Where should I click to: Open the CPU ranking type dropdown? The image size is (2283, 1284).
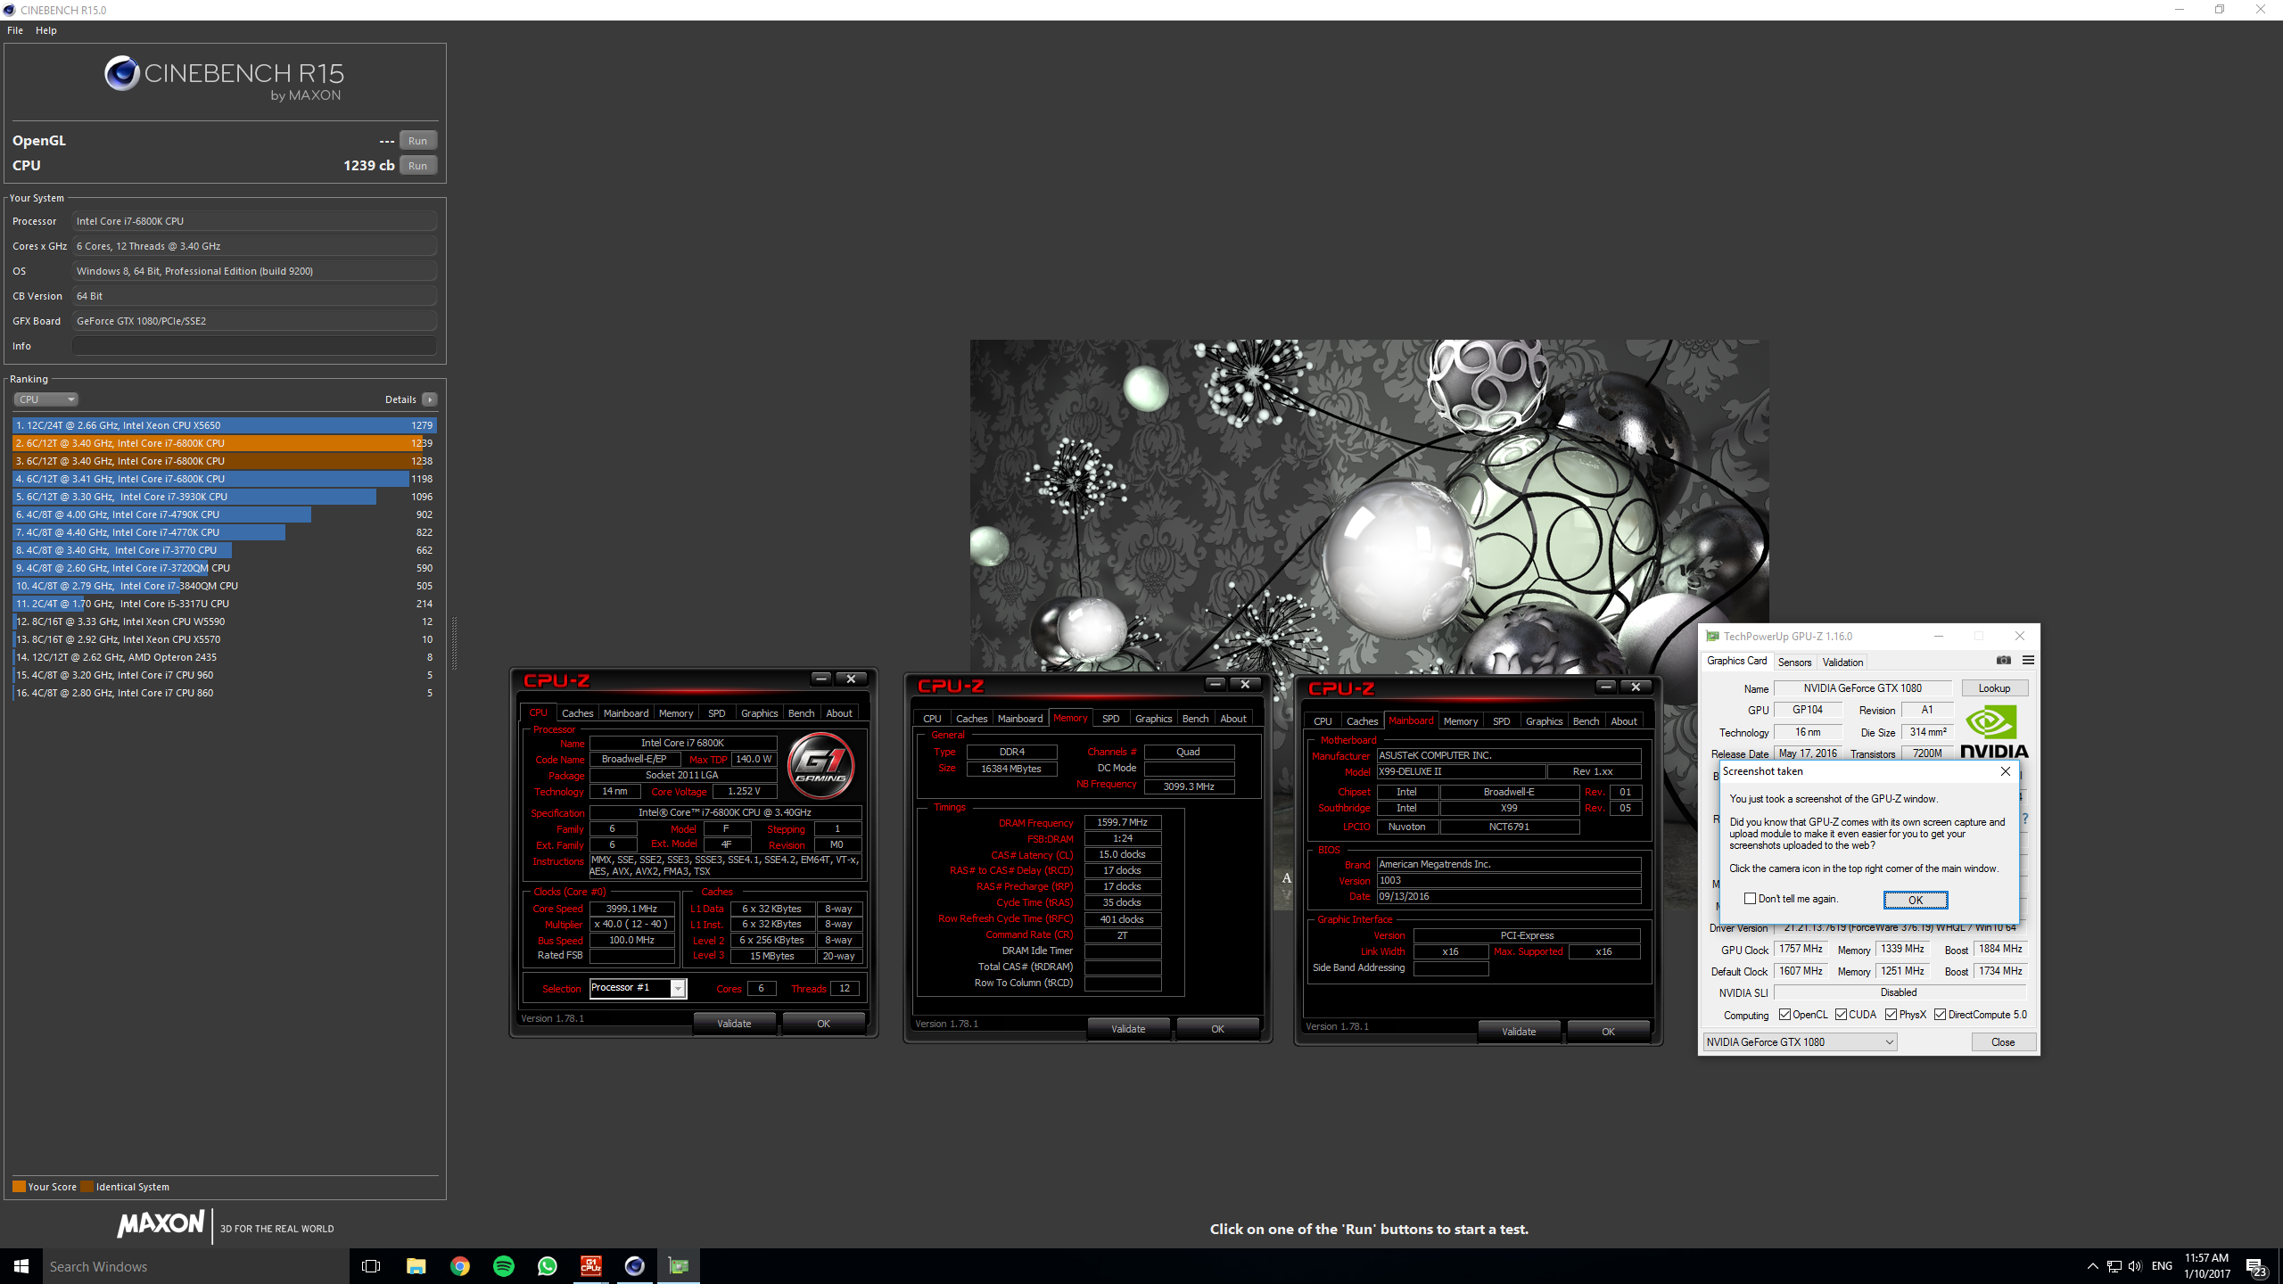click(46, 399)
